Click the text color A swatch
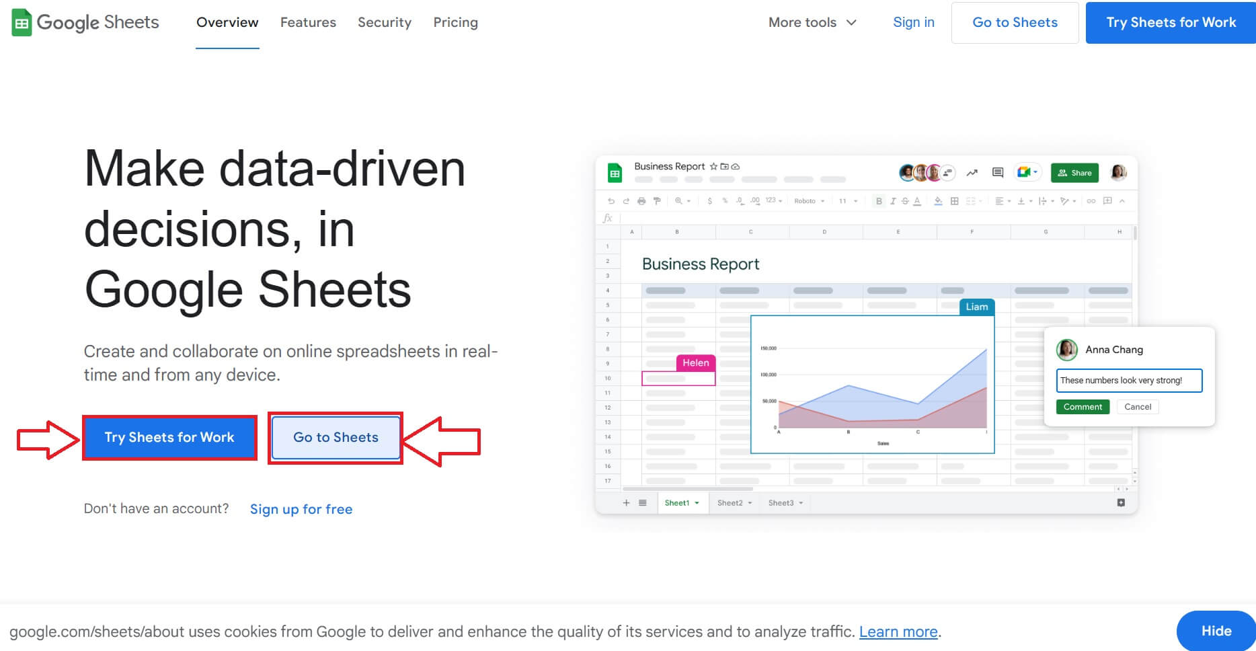 (917, 201)
